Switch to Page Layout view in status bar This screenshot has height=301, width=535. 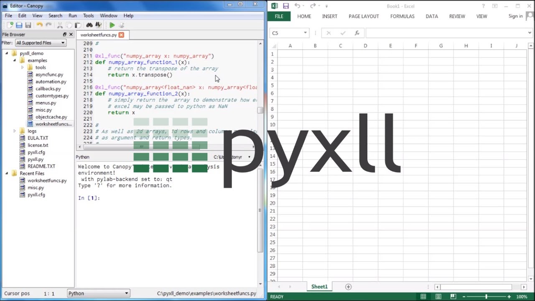coord(438,296)
